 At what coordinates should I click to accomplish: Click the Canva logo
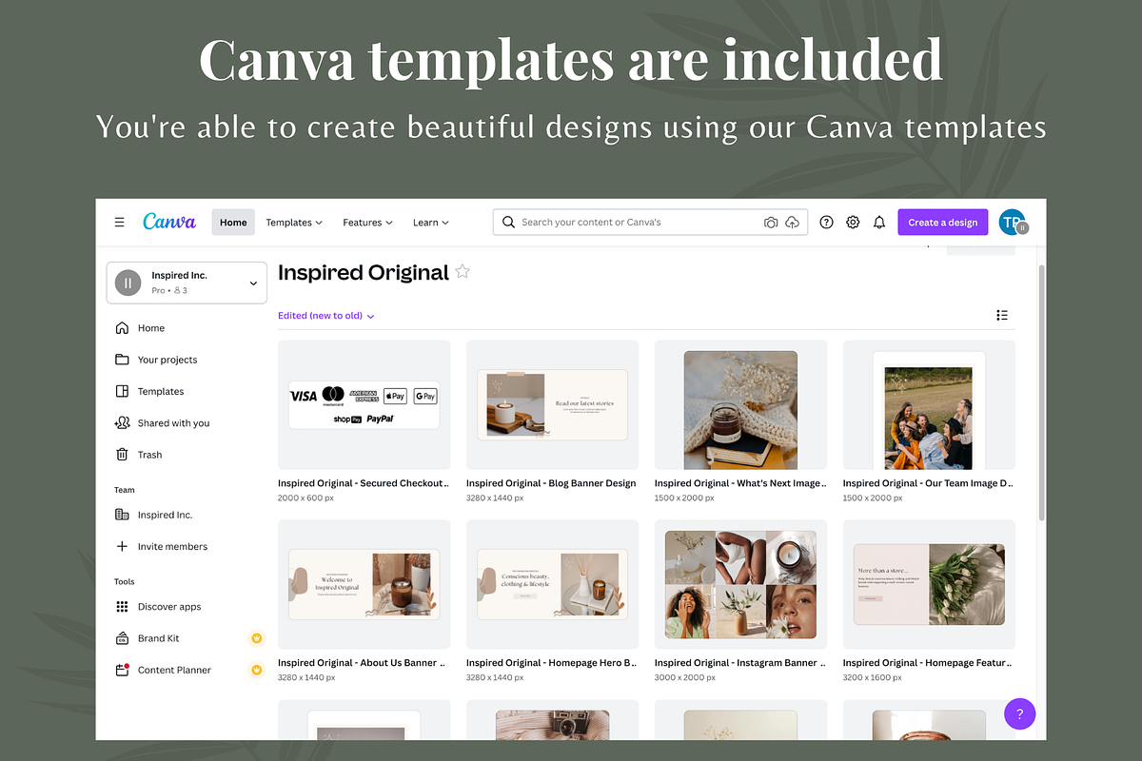tap(169, 222)
